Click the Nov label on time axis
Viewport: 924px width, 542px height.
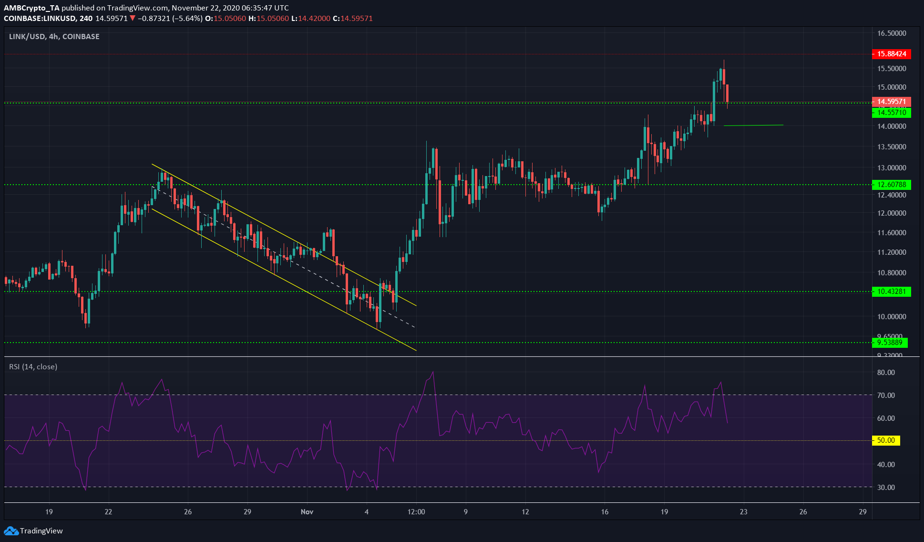pos(307,512)
